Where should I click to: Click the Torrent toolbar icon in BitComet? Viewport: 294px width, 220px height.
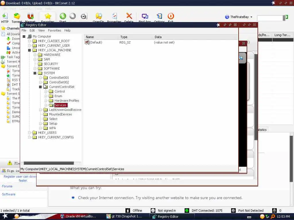click(x=17, y=16)
